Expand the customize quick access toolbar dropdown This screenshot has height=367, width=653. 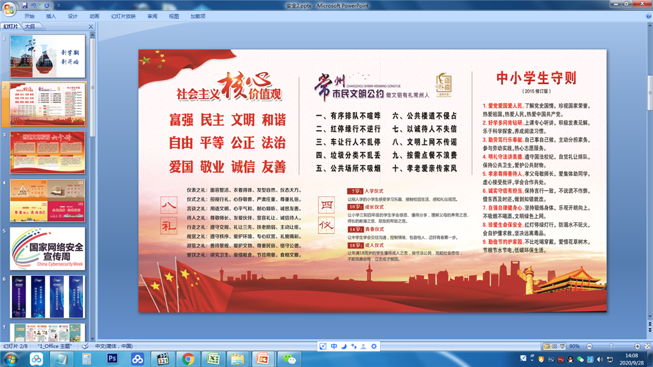pos(58,5)
